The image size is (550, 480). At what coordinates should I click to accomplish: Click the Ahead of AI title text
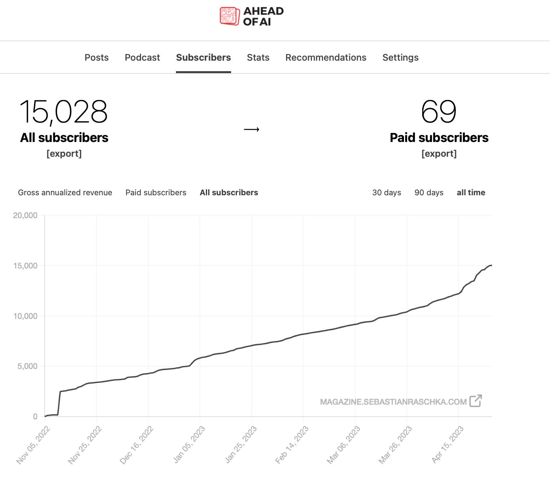(263, 16)
